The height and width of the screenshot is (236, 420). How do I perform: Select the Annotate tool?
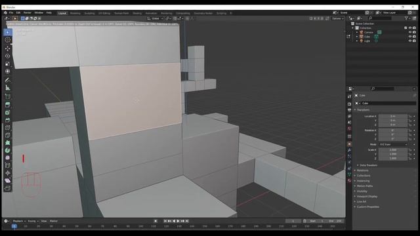point(7,80)
